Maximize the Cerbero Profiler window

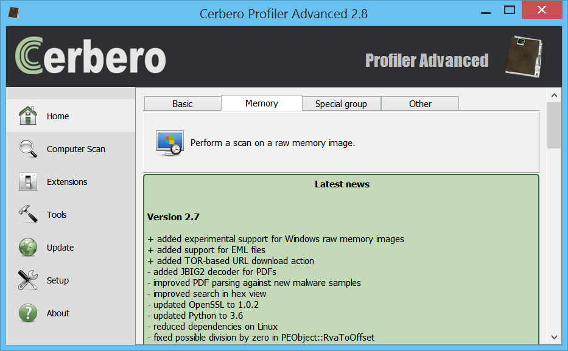point(510,10)
